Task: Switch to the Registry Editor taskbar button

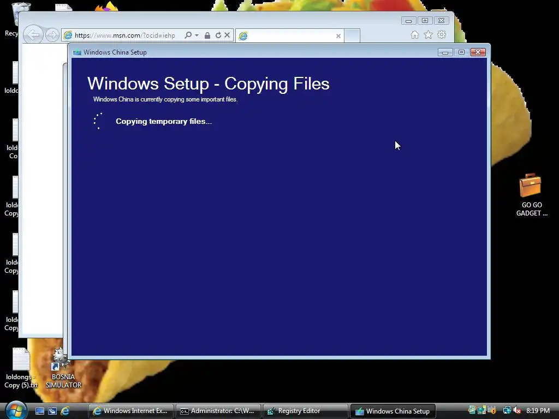Action: pos(306,411)
